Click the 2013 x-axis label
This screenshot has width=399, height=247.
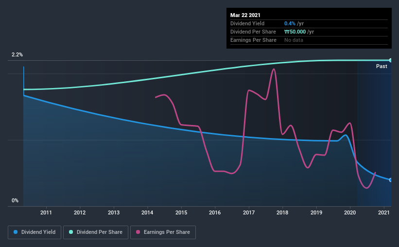coord(114,212)
